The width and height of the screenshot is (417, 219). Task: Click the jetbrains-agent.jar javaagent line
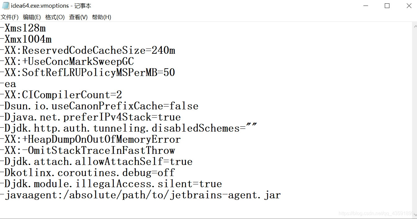pyautogui.click(x=140, y=195)
